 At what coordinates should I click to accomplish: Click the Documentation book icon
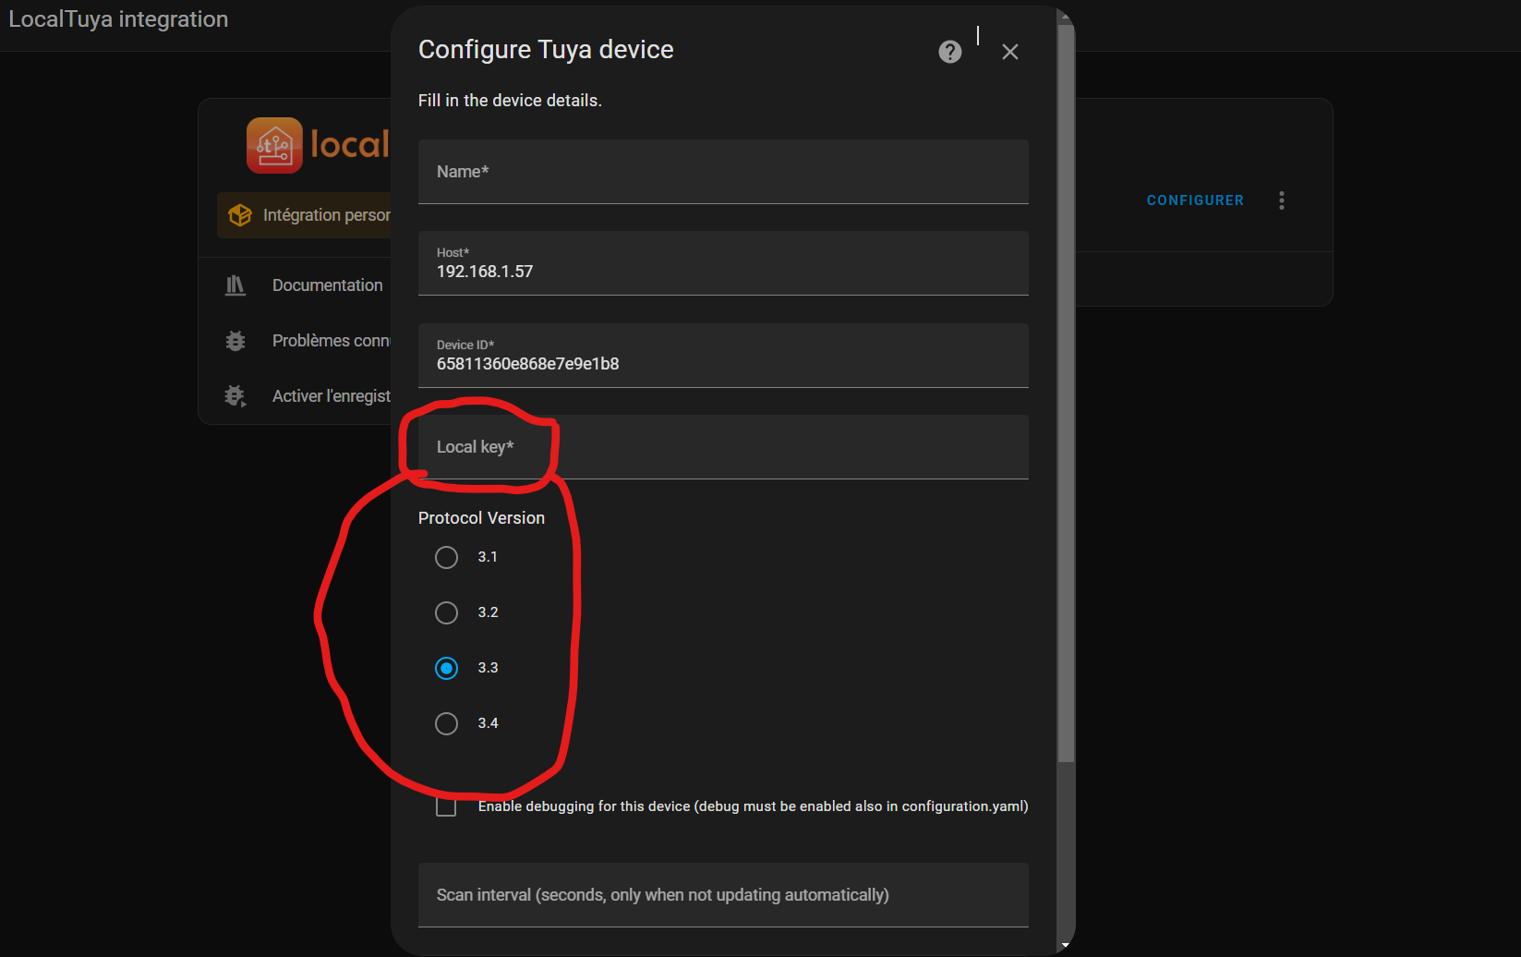[x=235, y=285]
